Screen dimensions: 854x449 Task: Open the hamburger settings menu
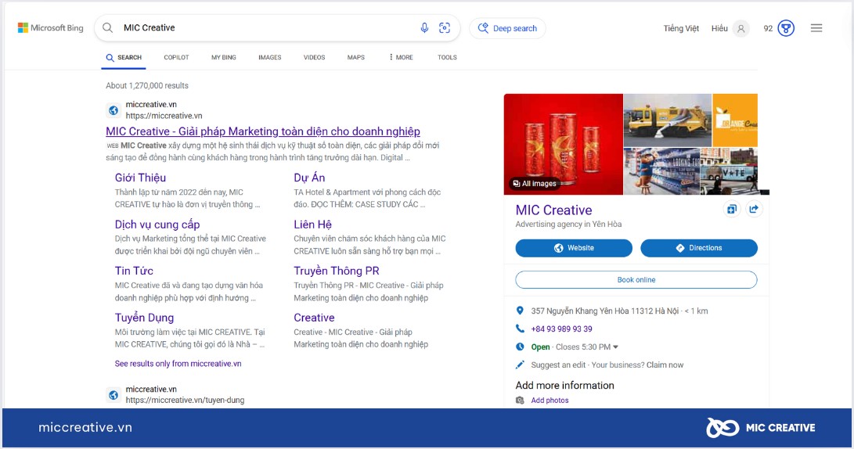click(816, 28)
